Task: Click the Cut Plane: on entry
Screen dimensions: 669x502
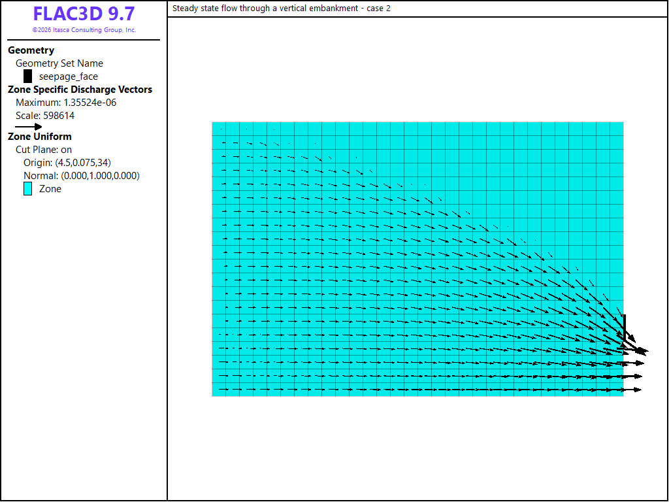Action: (44, 150)
